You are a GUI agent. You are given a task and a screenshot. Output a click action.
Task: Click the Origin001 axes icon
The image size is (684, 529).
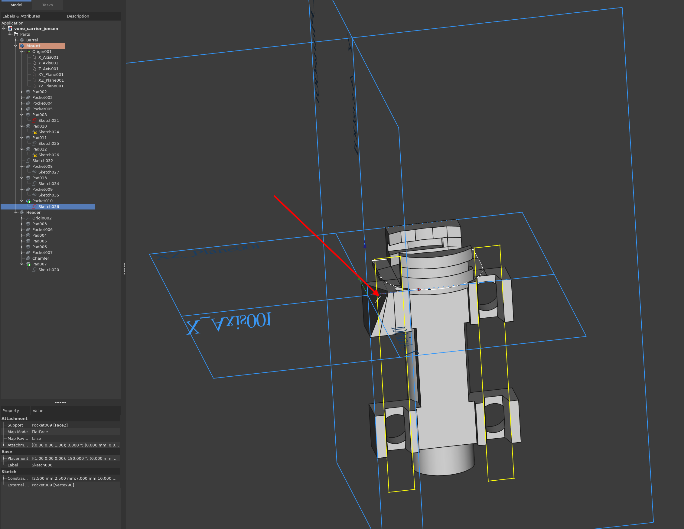(28, 52)
